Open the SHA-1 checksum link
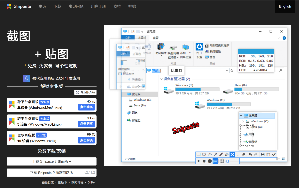Viewport: 299px width, 188px height. (92, 182)
